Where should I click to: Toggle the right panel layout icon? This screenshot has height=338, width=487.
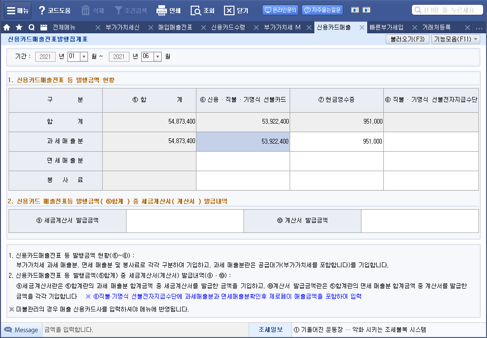tap(366, 10)
